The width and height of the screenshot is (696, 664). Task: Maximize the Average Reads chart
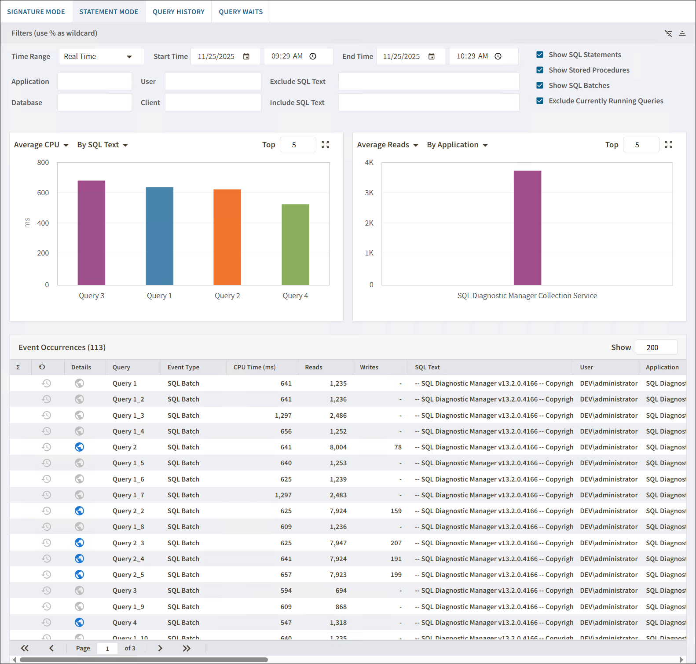[668, 145]
